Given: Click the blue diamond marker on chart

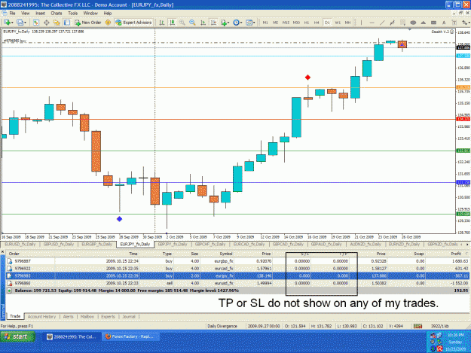Looking at the screenshot, I should click(119, 219).
